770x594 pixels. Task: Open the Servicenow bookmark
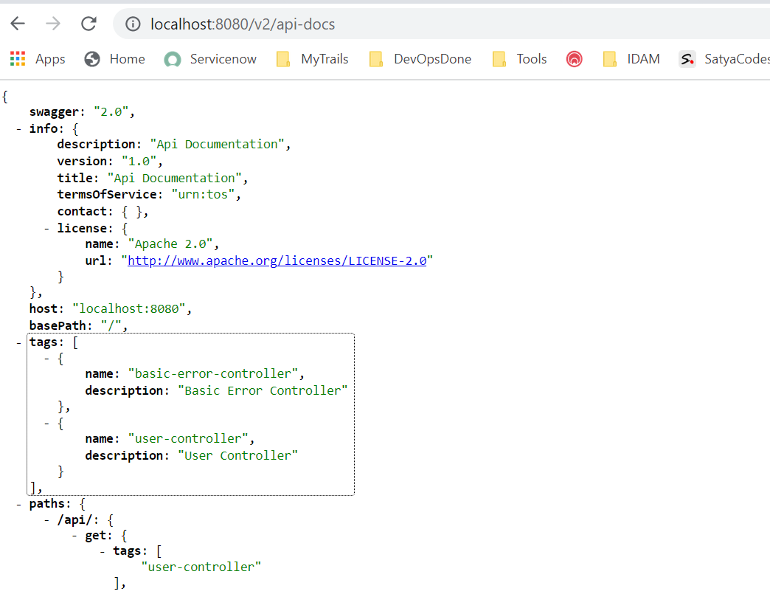(211, 59)
